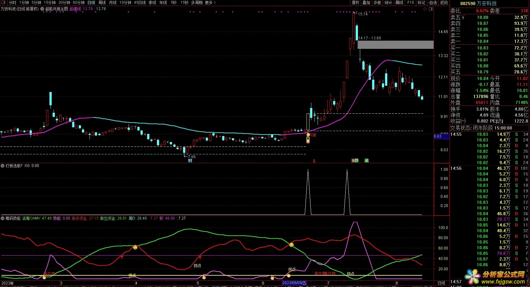Click the 多股 multi-stock button
This screenshot has height=287, width=530.
tap(377, 3)
